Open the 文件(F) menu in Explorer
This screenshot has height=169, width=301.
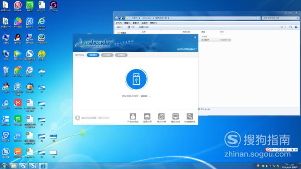click(119, 23)
